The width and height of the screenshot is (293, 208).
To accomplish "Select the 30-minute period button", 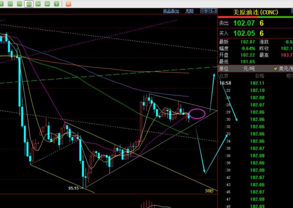I will (19, 4).
